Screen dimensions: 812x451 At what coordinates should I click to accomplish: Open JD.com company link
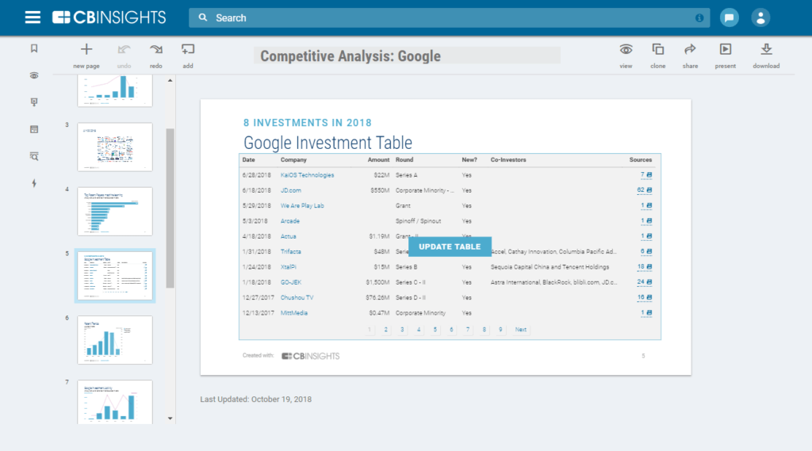tap(290, 190)
